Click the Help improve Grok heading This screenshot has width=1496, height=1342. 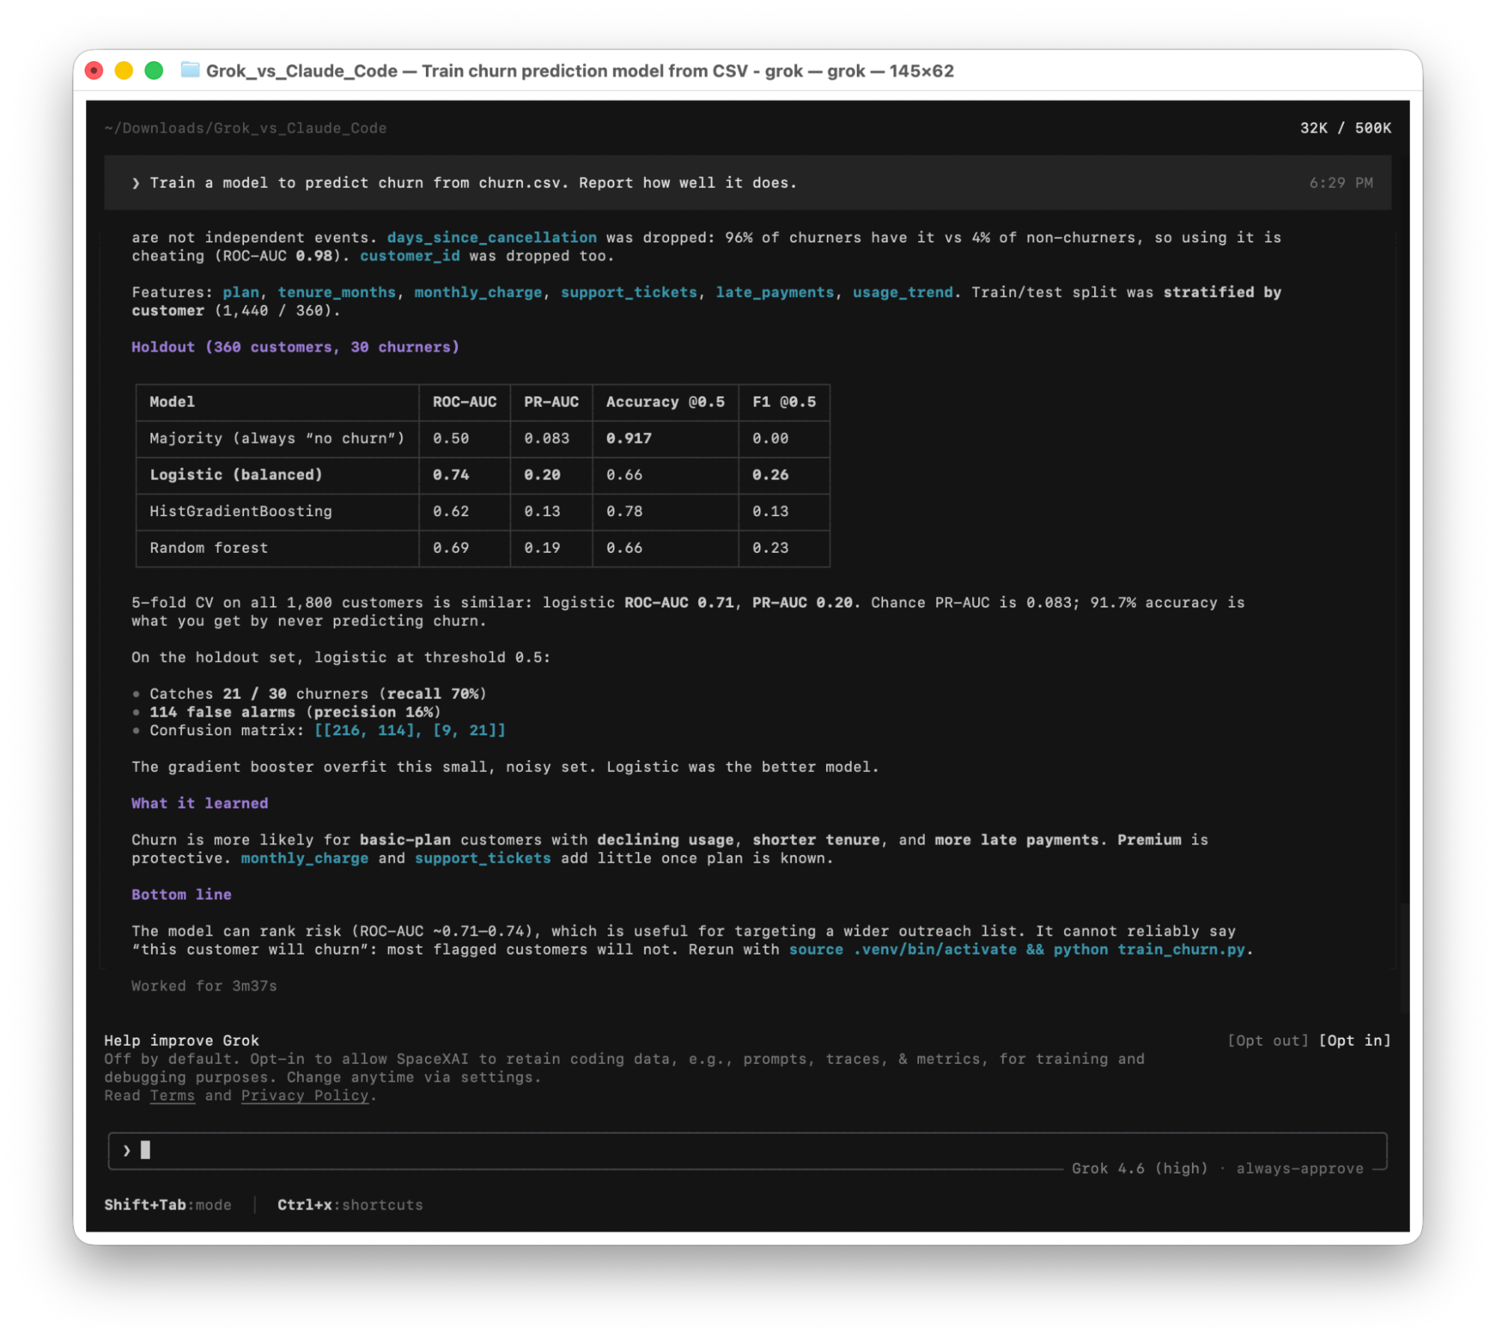[x=182, y=1041]
